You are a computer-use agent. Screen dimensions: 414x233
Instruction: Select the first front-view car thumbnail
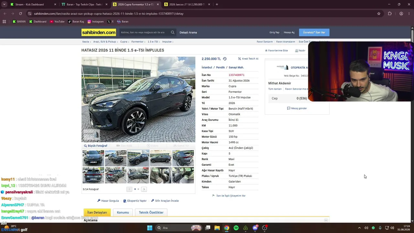pyautogui.click(x=93, y=158)
